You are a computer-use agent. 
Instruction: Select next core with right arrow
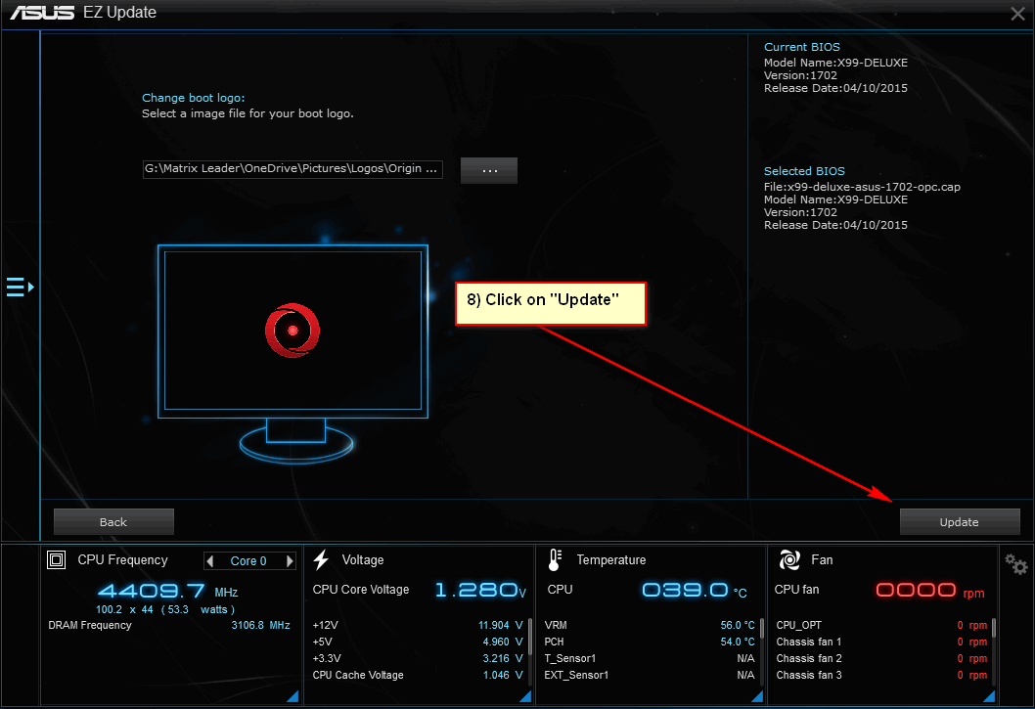[x=290, y=561]
